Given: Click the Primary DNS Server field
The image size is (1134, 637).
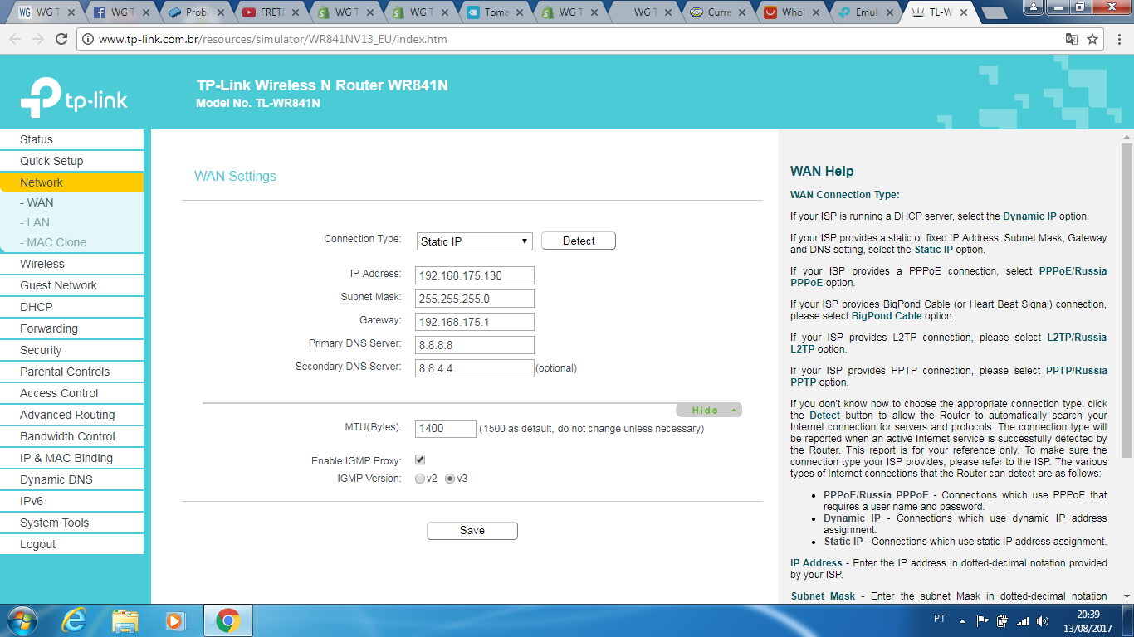Looking at the screenshot, I should (475, 345).
